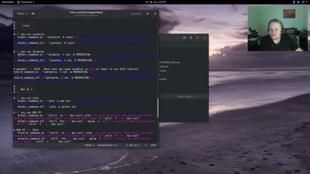Open the Ettercap three-line menu icon
The height and width of the screenshot is (174, 310).
click(197, 38)
